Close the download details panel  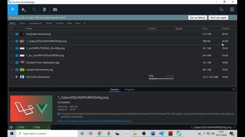tap(234, 89)
